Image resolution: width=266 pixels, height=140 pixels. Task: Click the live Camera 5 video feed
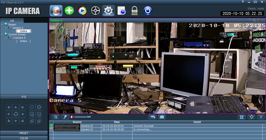tap(157, 68)
